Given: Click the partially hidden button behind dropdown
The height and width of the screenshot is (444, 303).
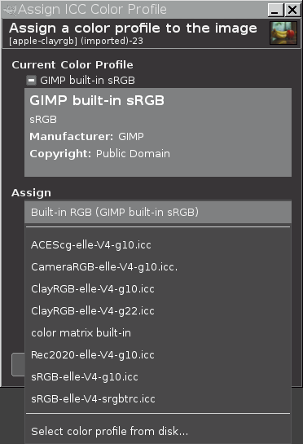Looking at the screenshot, I should point(18,365).
